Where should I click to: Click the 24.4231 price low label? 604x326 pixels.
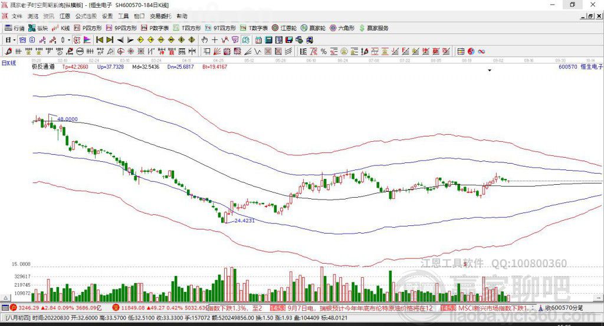point(245,221)
